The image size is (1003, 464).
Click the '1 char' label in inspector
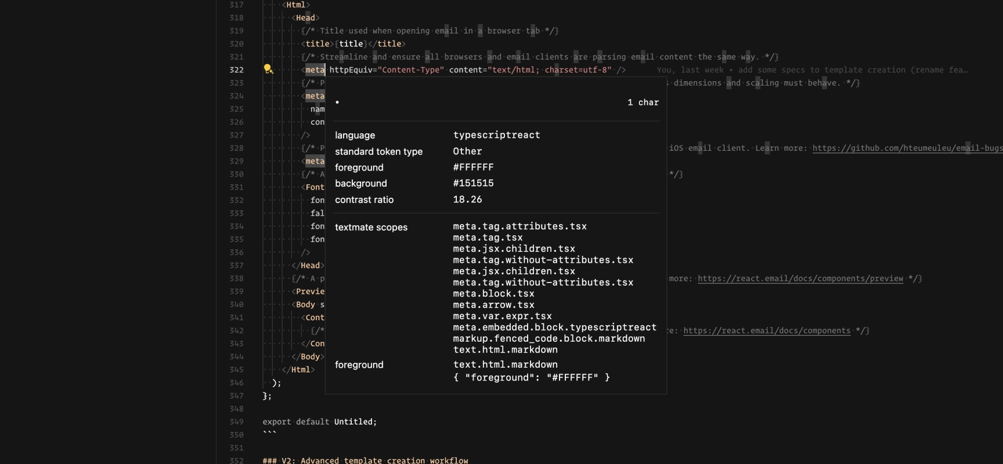643,103
